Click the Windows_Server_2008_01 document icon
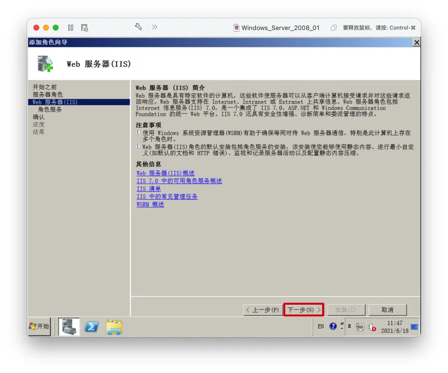This screenshot has height=373, width=448. click(x=236, y=28)
